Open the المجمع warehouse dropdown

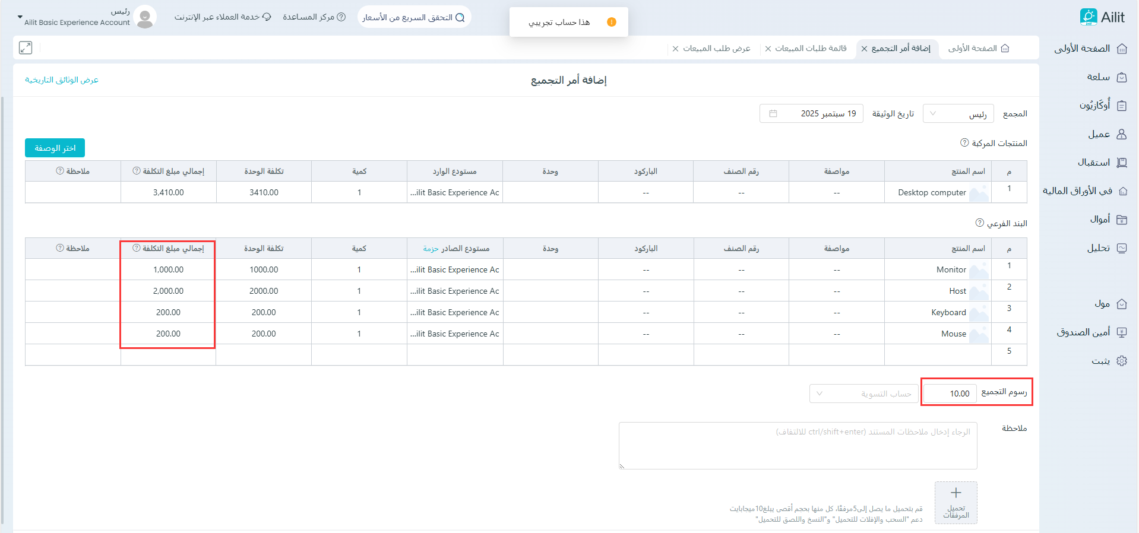tap(958, 113)
